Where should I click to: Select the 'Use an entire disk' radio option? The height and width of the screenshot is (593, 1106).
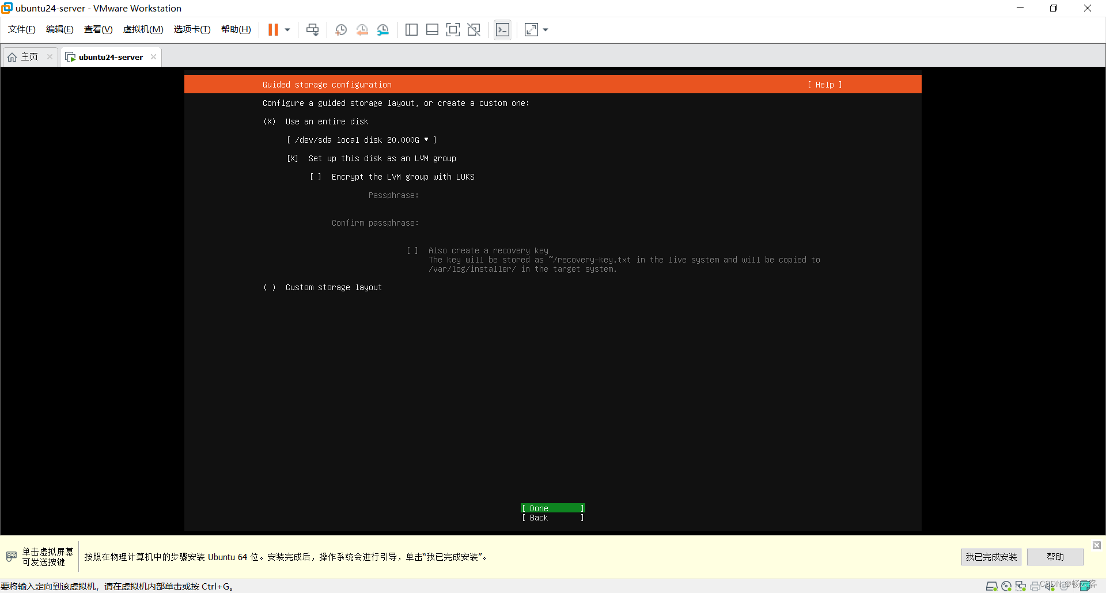click(270, 121)
